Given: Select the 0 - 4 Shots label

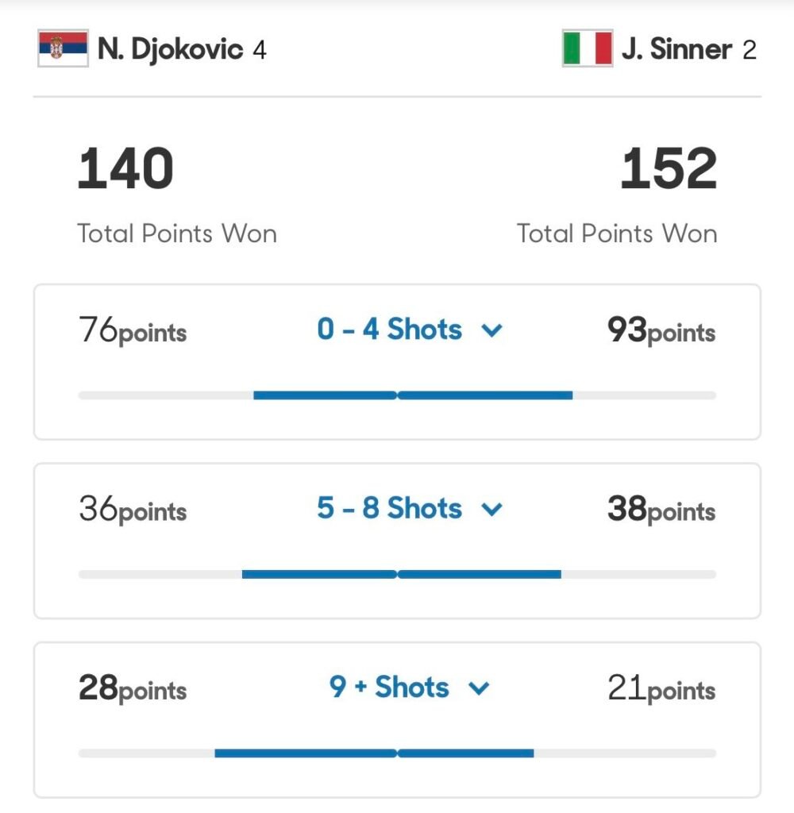Looking at the screenshot, I should coord(389,329).
